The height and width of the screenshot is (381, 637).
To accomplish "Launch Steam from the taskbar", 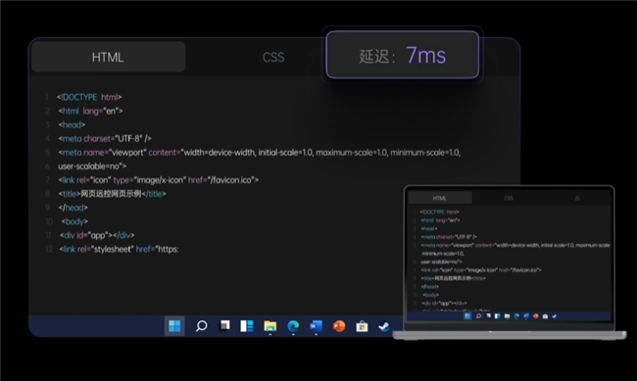I will pos(384,326).
